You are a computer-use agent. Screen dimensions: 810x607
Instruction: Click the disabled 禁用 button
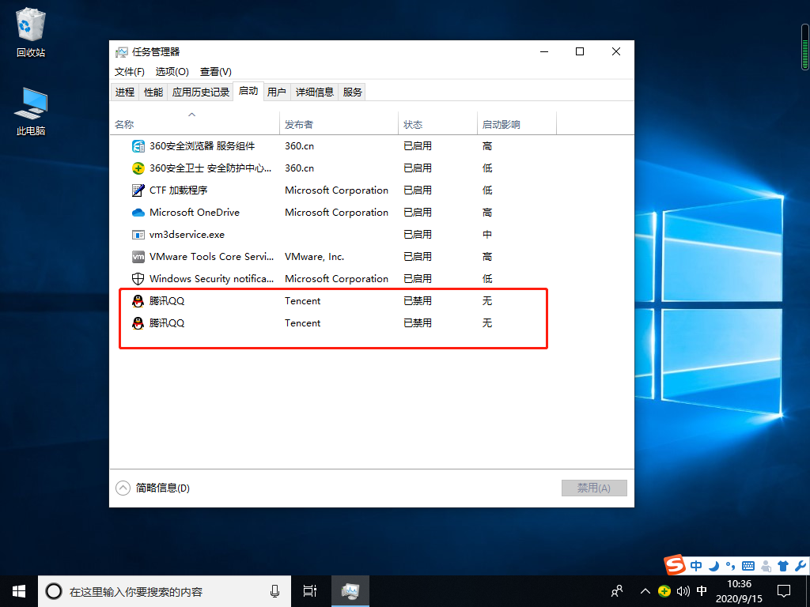tap(594, 488)
